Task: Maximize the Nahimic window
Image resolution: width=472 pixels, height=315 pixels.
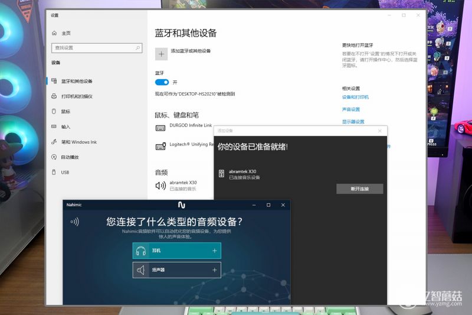Action: (268, 205)
